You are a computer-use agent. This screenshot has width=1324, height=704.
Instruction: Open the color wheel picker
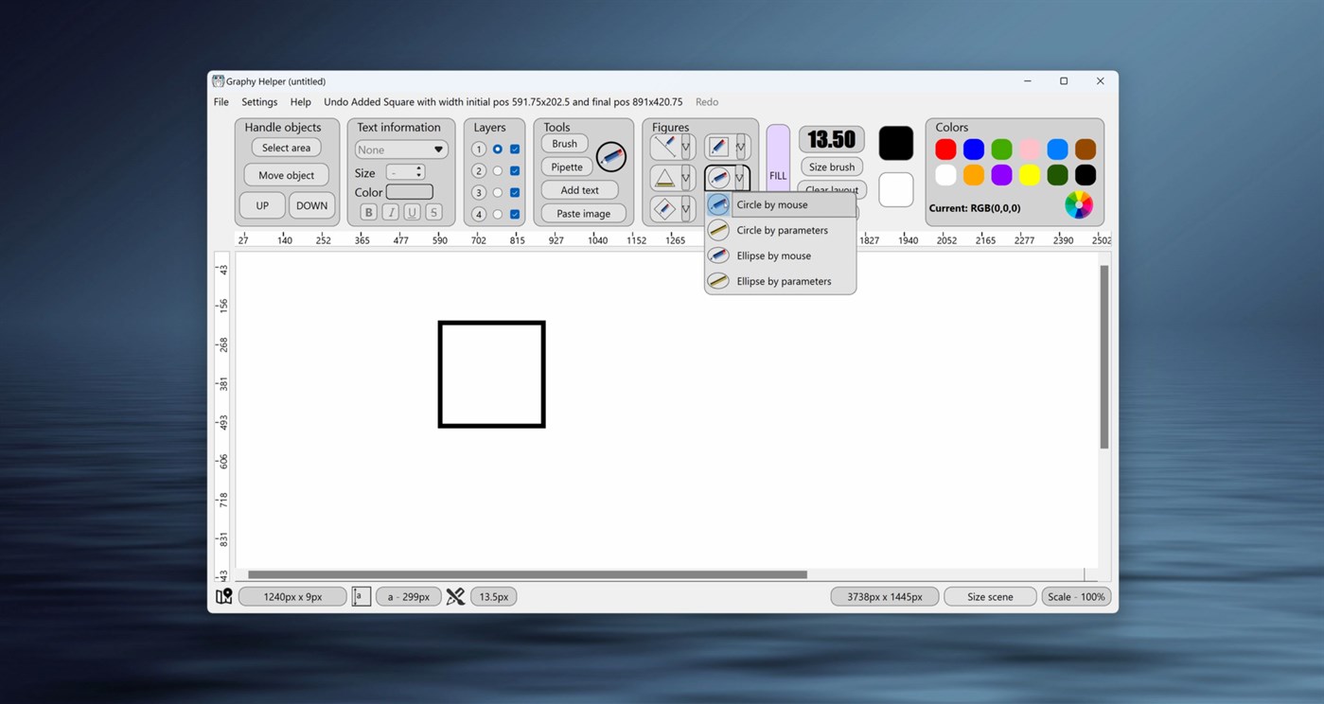[1078, 203]
